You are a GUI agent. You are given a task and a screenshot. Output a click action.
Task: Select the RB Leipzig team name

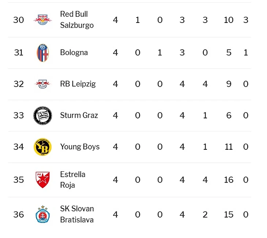(x=78, y=84)
